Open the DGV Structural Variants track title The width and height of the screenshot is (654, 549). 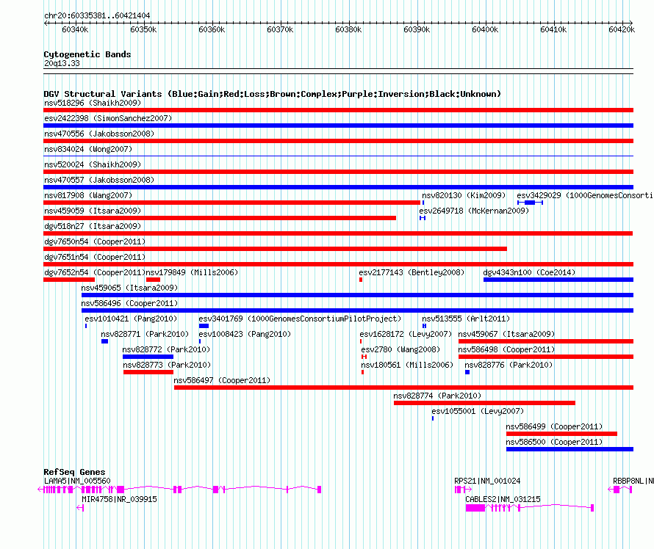[x=273, y=94]
